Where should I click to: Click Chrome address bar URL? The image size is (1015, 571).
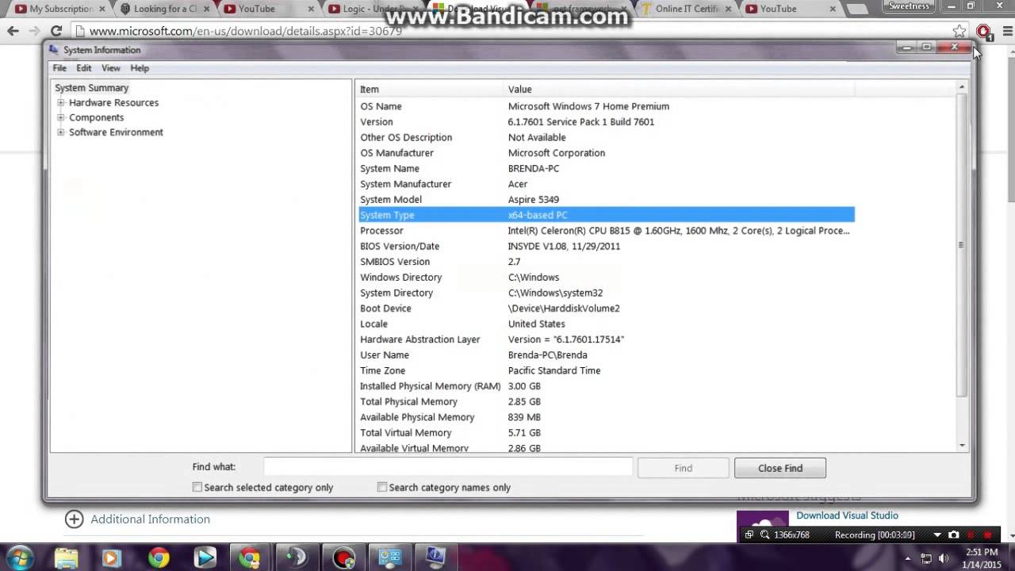246,31
